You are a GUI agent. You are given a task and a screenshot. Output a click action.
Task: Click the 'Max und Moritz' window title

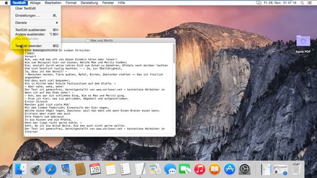tap(102, 41)
